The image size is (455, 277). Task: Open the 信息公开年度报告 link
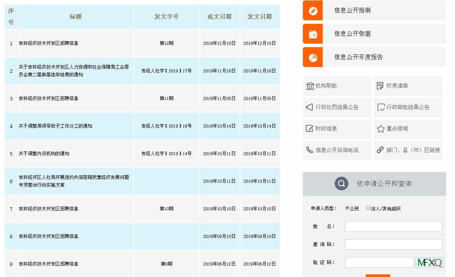pyautogui.click(x=358, y=57)
